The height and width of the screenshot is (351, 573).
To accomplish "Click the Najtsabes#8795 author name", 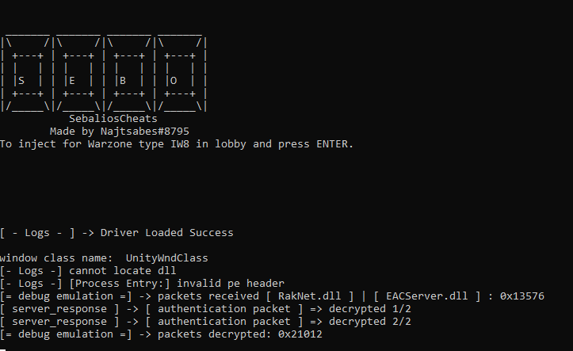I will 145,132.
